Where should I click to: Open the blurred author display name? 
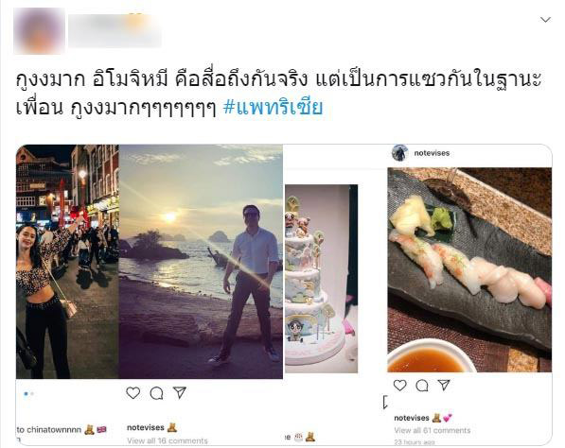point(115,30)
